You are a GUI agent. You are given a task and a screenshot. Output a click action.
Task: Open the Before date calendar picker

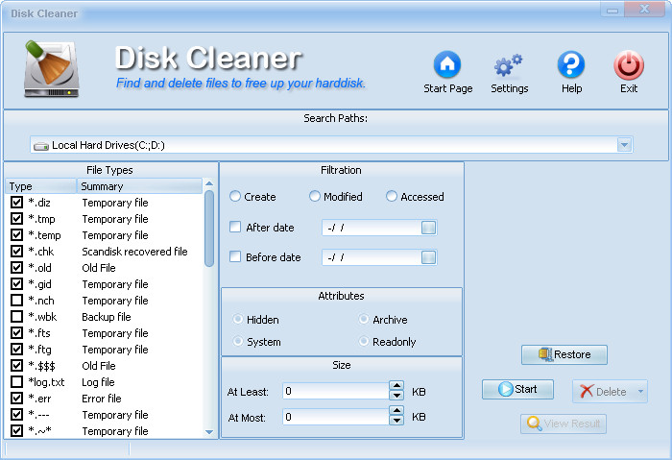(x=428, y=257)
